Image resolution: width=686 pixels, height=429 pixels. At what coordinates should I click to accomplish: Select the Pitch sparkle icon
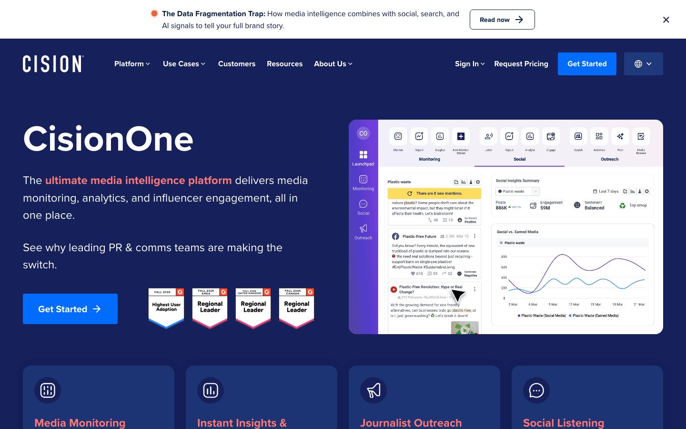[x=620, y=136]
